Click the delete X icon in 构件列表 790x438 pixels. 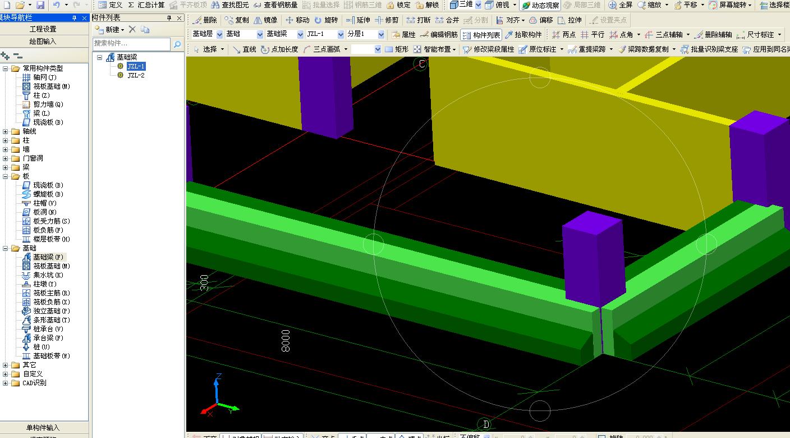(132, 29)
